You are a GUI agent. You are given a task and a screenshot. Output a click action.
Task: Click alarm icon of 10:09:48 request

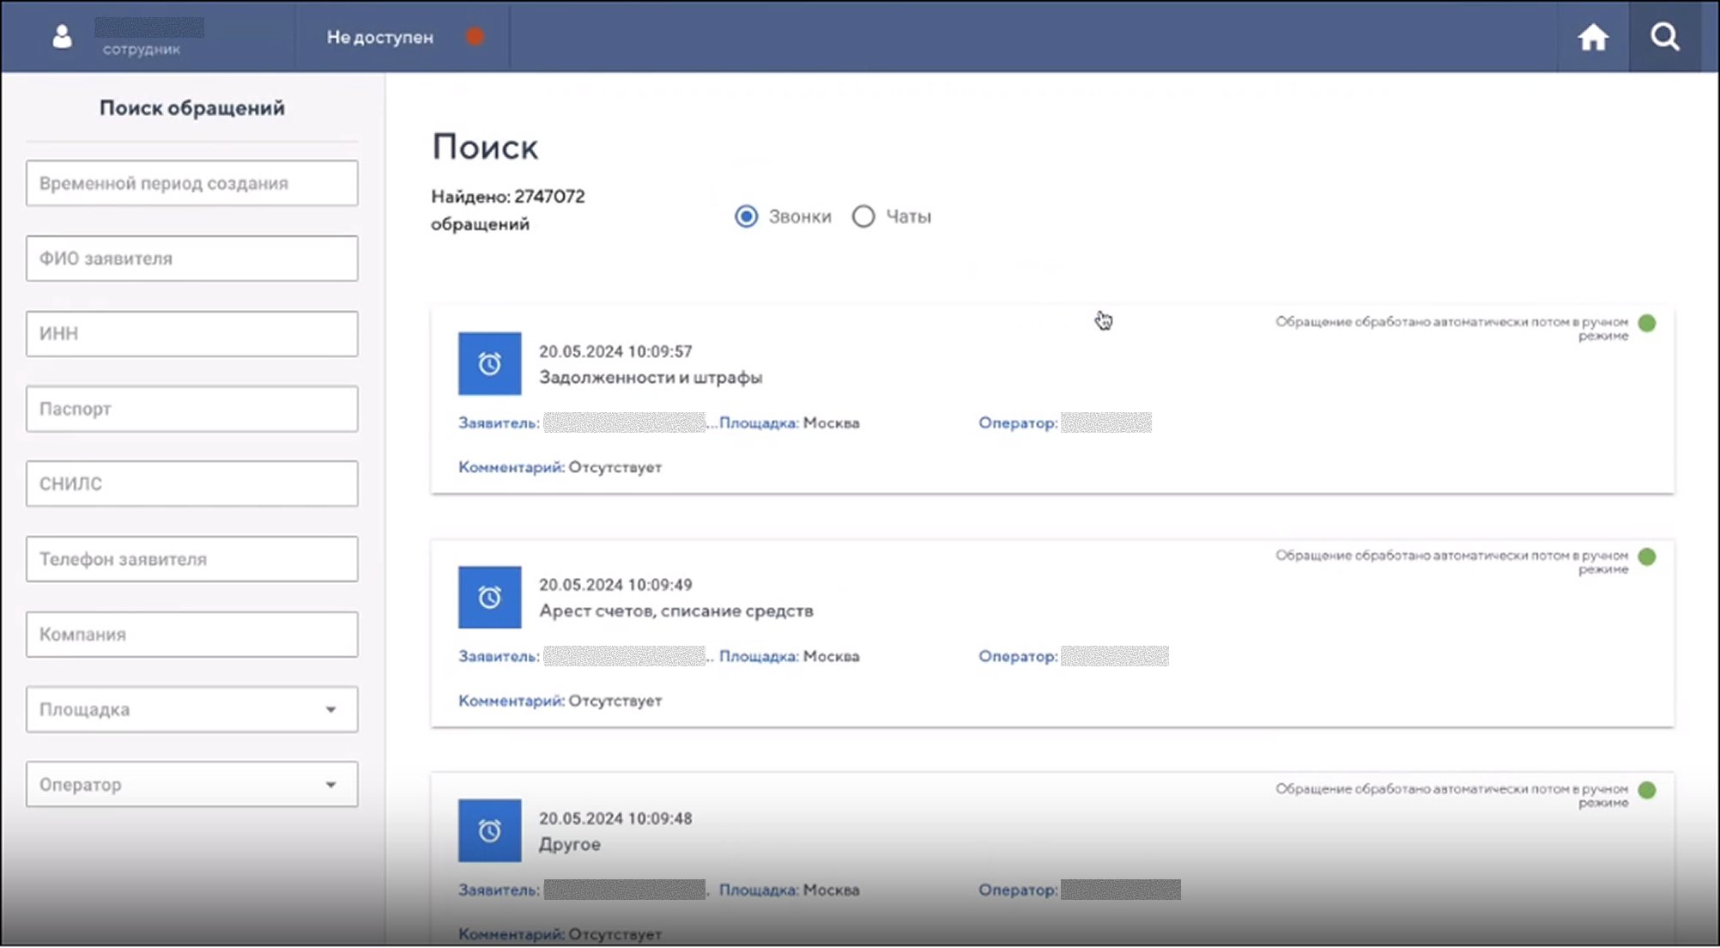(x=489, y=830)
